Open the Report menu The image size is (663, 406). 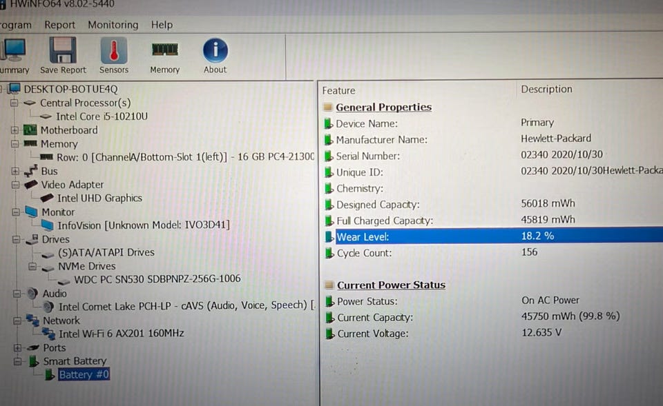(x=59, y=25)
